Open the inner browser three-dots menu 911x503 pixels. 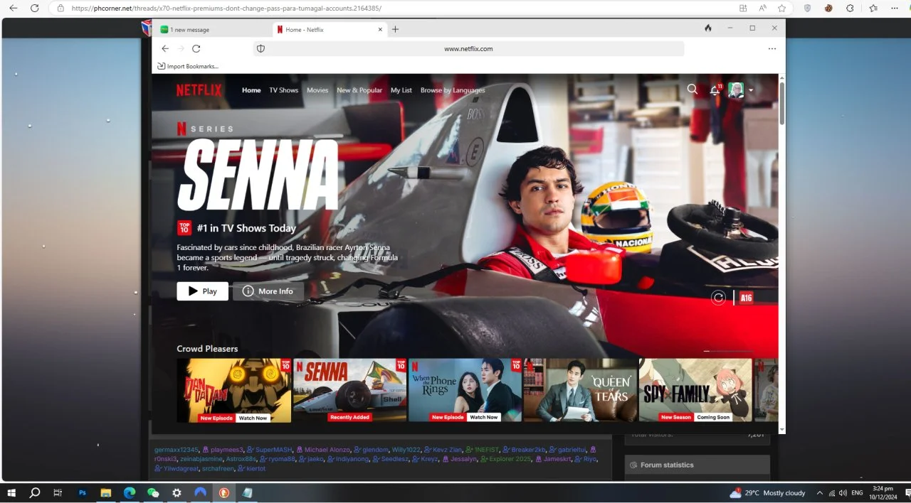click(772, 49)
